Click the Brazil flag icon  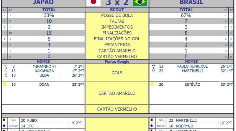coord(140,2)
